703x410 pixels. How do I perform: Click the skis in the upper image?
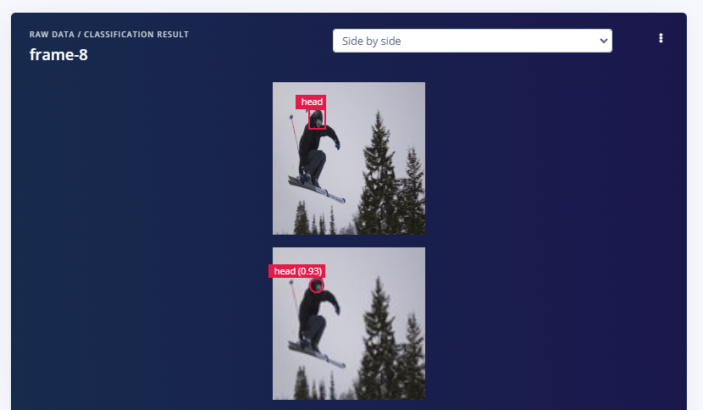click(317, 189)
